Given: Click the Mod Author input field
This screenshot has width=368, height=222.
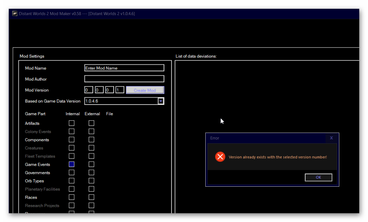Looking at the screenshot, I should pyautogui.click(x=124, y=79).
